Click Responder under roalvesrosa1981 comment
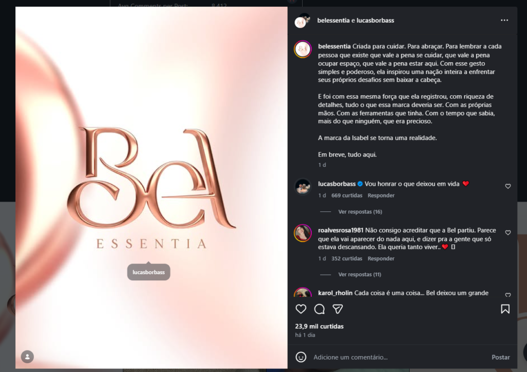Image resolution: width=527 pixels, height=372 pixels. (x=381, y=258)
